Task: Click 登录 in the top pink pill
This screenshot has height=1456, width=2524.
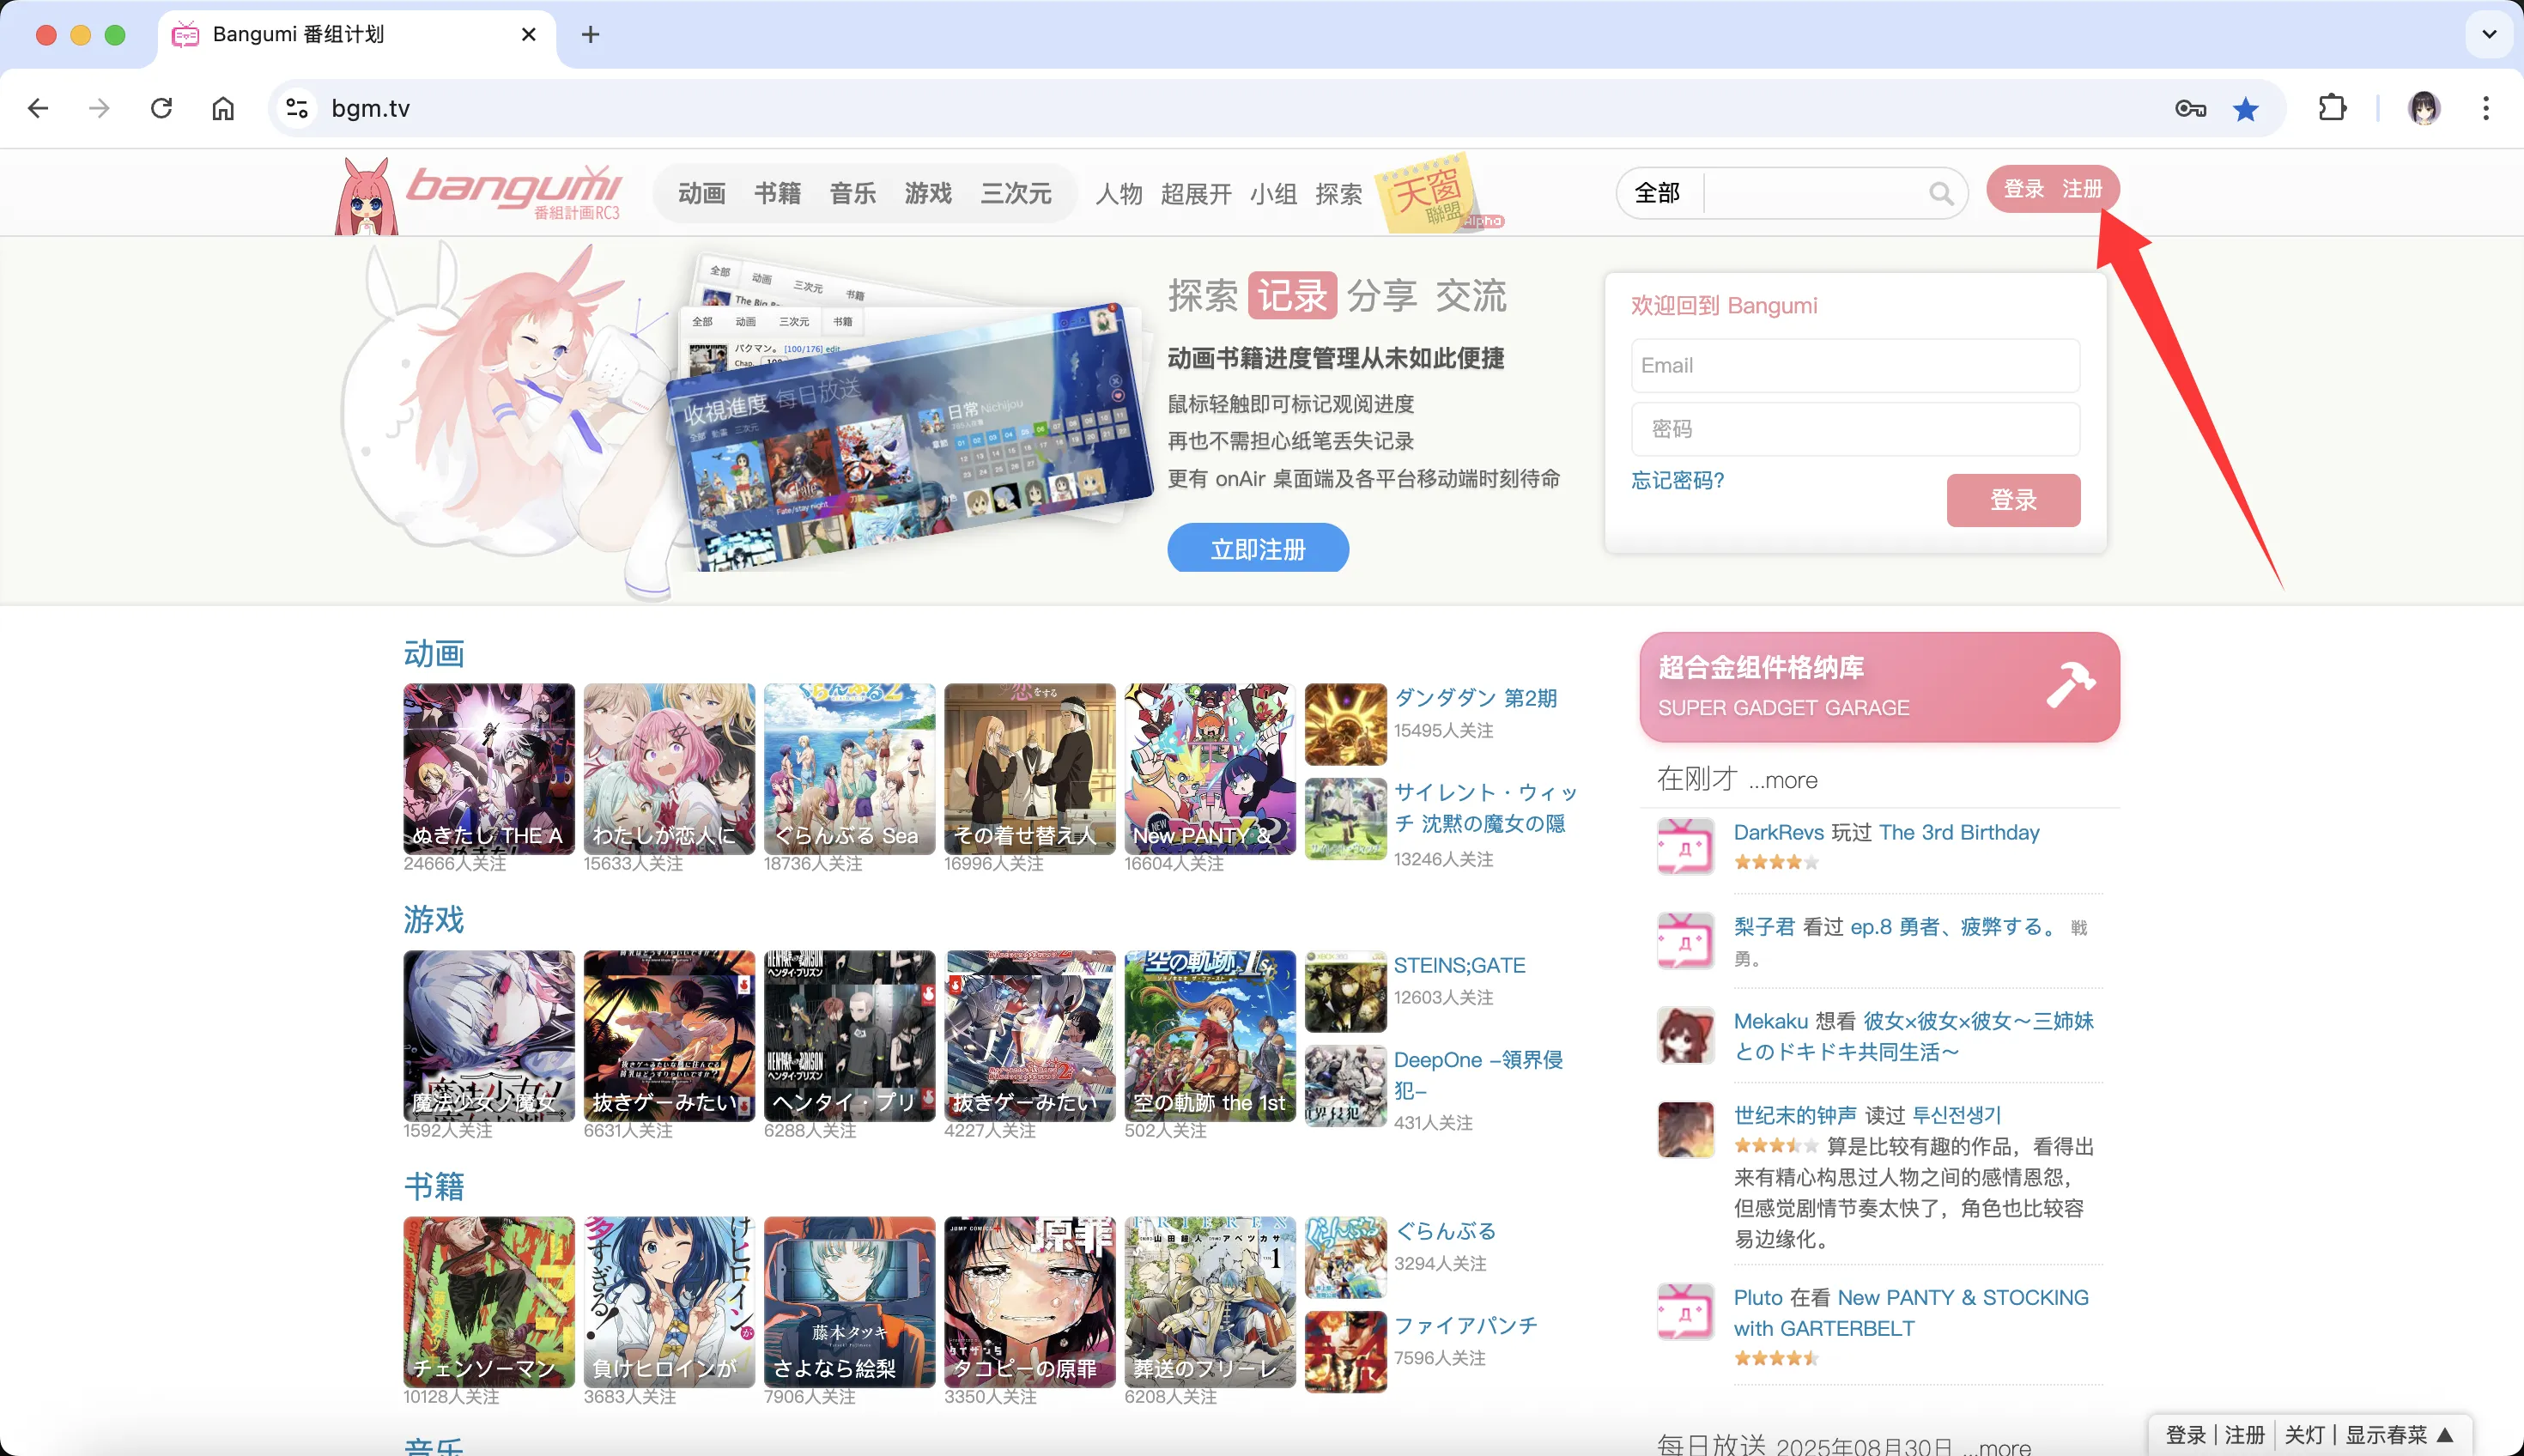Action: (2024, 189)
